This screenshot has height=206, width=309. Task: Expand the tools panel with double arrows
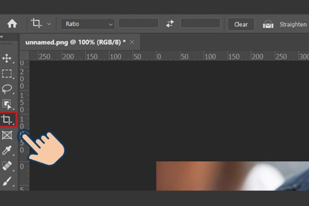(x=2, y=36)
